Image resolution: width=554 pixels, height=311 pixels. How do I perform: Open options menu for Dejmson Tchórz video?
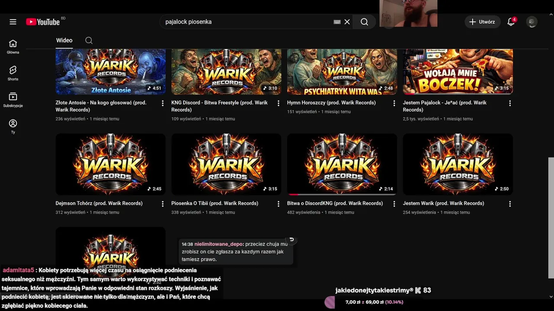163,204
